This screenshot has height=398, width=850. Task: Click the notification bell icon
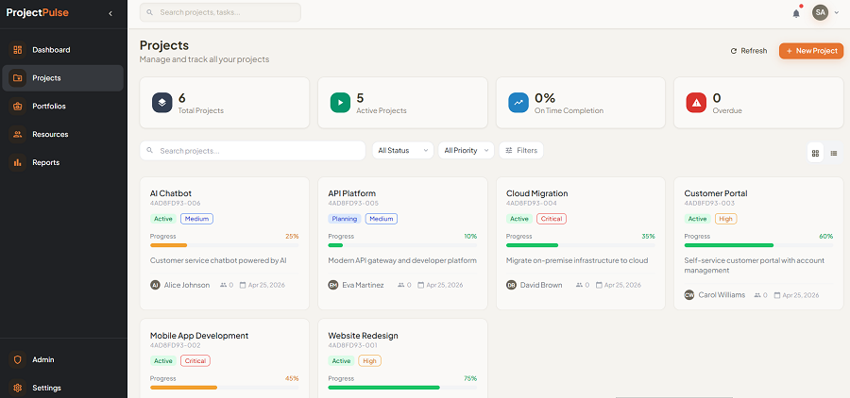(796, 12)
